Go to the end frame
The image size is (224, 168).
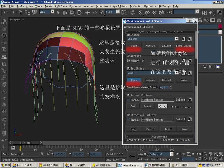199,154
